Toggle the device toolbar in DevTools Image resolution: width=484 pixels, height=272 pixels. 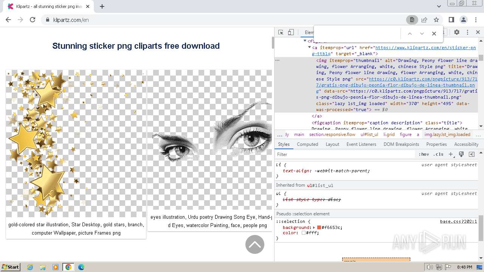291,32
